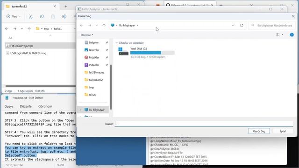Click the Klasör text input field
This screenshot has height=168, width=299.
click(x=204, y=124)
